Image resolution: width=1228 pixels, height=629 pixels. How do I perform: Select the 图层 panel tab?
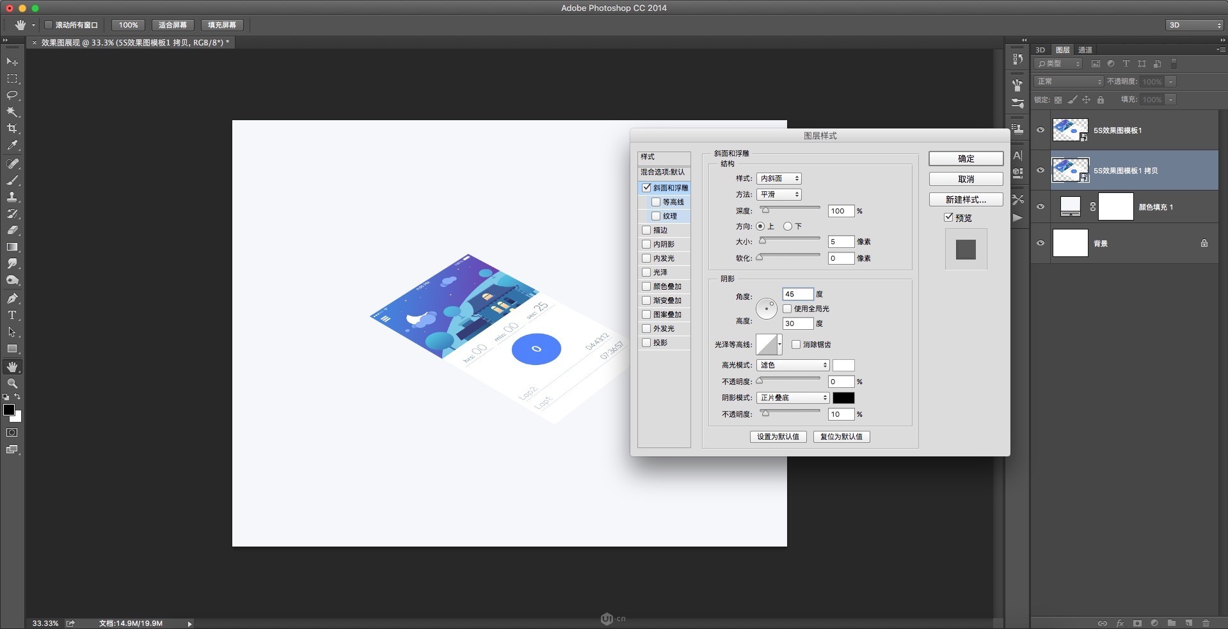click(1063, 50)
